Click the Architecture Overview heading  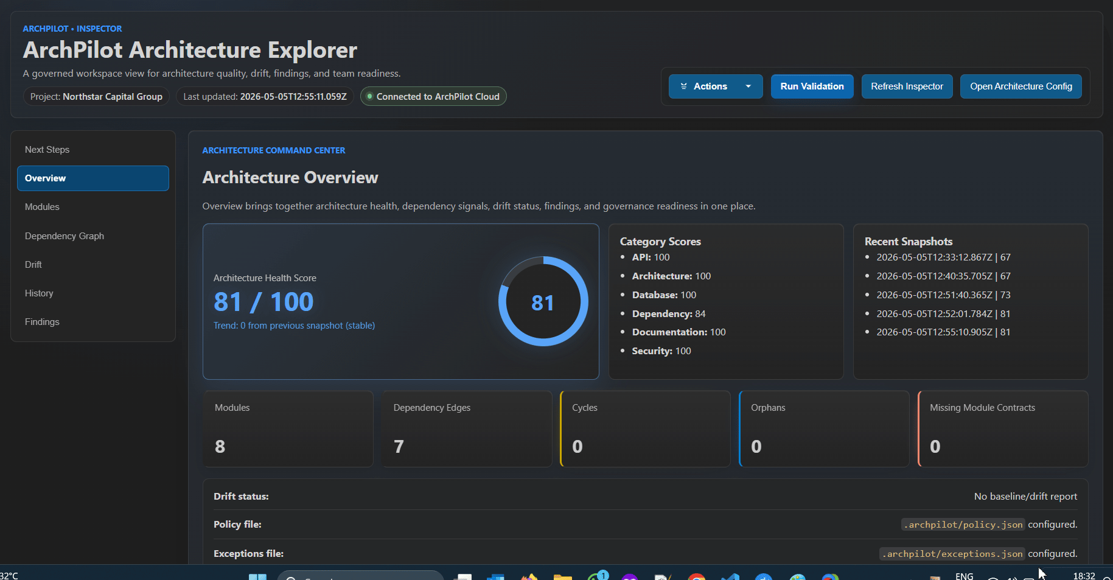pyautogui.click(x=290, y=178)
